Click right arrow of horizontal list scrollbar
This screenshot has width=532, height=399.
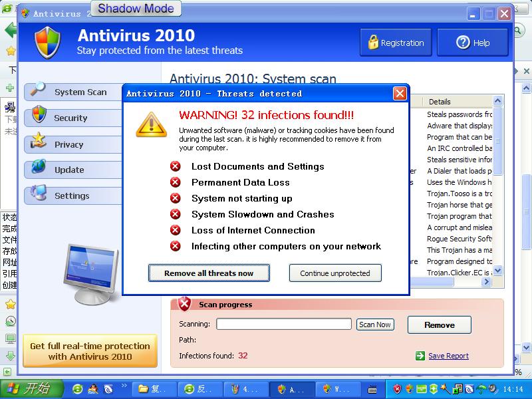[487, 281]
